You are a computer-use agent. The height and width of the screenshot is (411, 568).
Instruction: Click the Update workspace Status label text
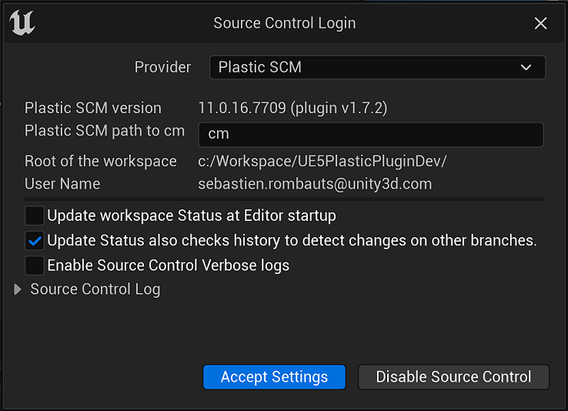point(192,216)
